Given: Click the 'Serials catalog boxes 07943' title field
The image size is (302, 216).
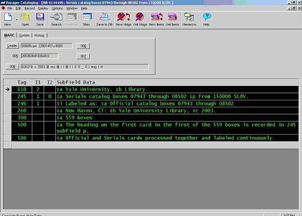Looking at the screenshot, I should click(177, 97).
